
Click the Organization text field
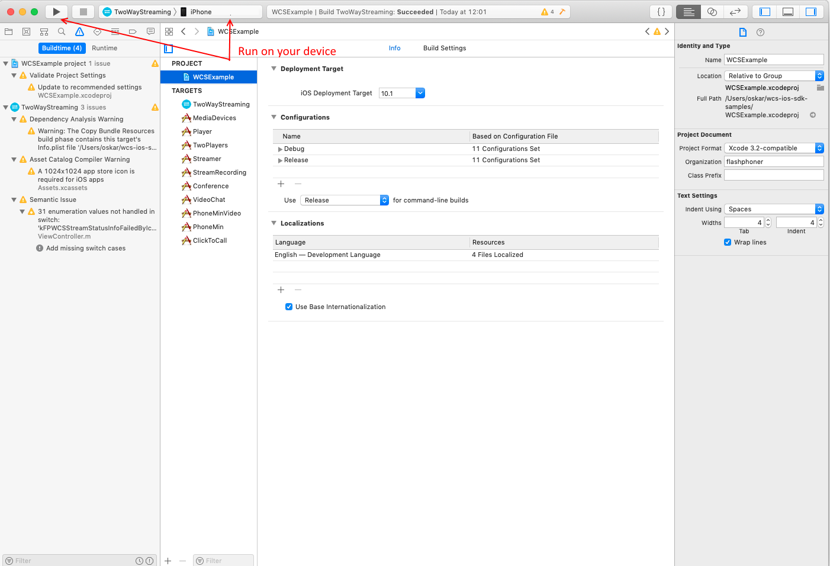pyautogui.click(x=773, y=162)
